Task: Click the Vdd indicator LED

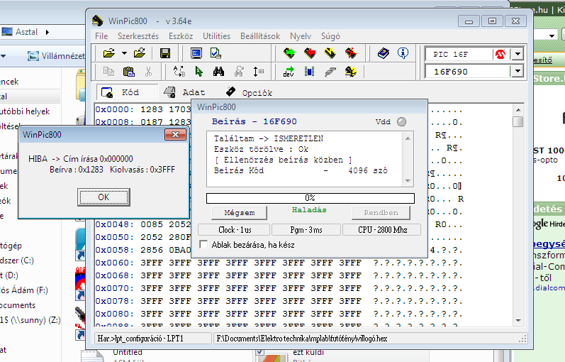Action: coord(401,121)
